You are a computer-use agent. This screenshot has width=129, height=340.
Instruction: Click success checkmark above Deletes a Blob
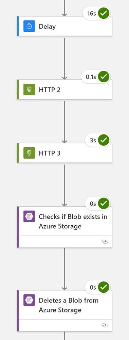tap(104, 287)
